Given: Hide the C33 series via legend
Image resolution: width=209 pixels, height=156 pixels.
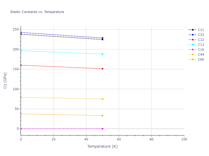Looking at the screenshot, I should pos(201,35).
